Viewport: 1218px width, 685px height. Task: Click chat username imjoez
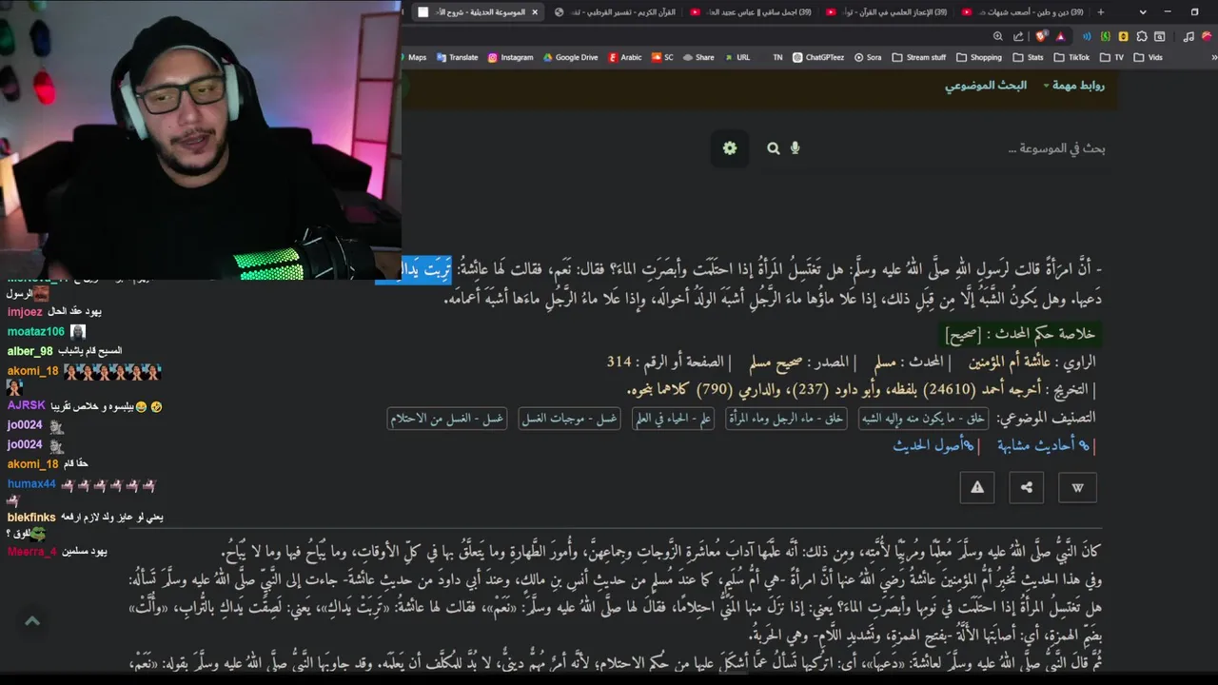point(25,311)
